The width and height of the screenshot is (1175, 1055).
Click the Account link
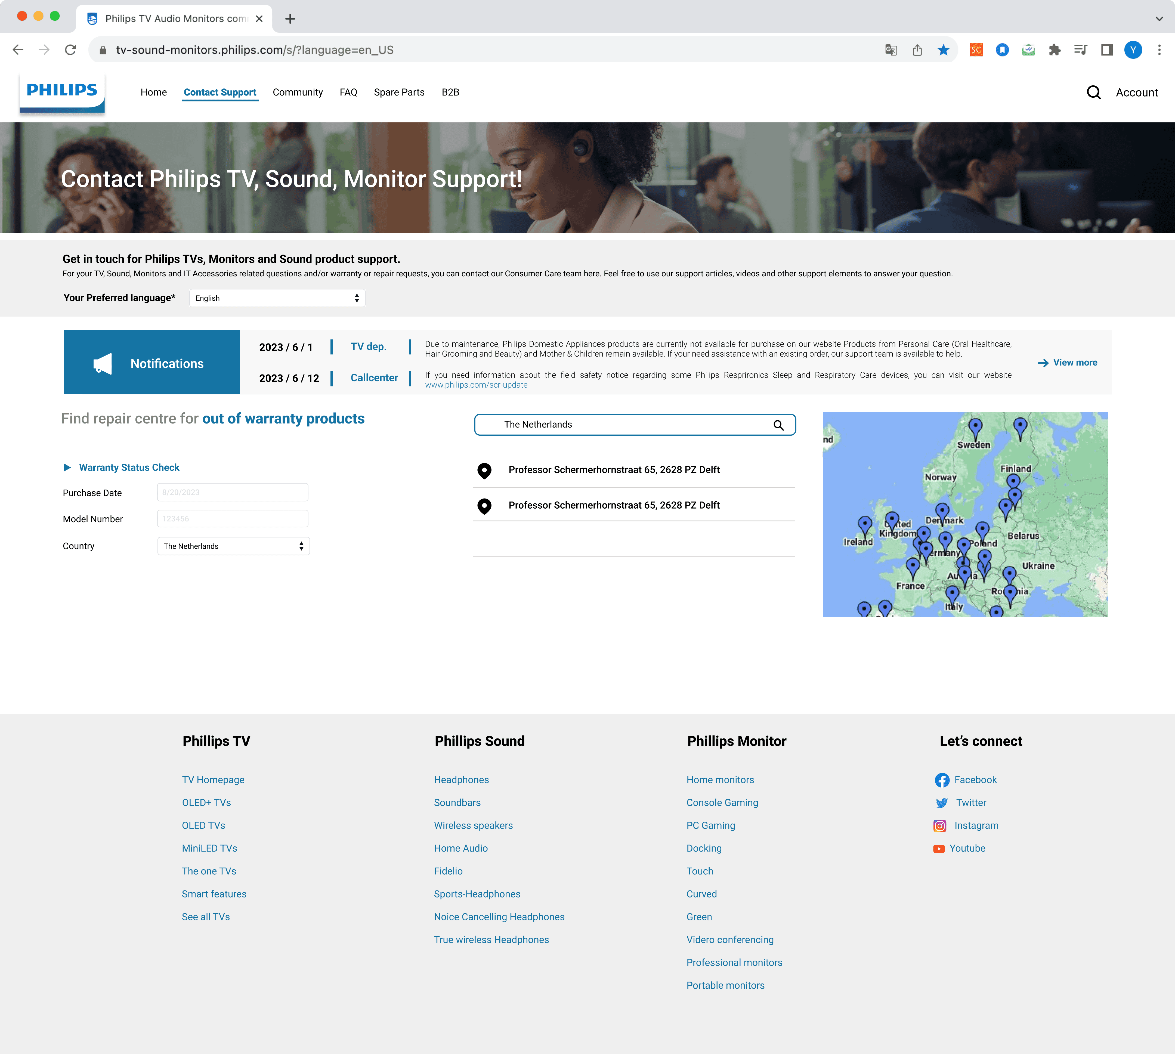(1136, 93)
